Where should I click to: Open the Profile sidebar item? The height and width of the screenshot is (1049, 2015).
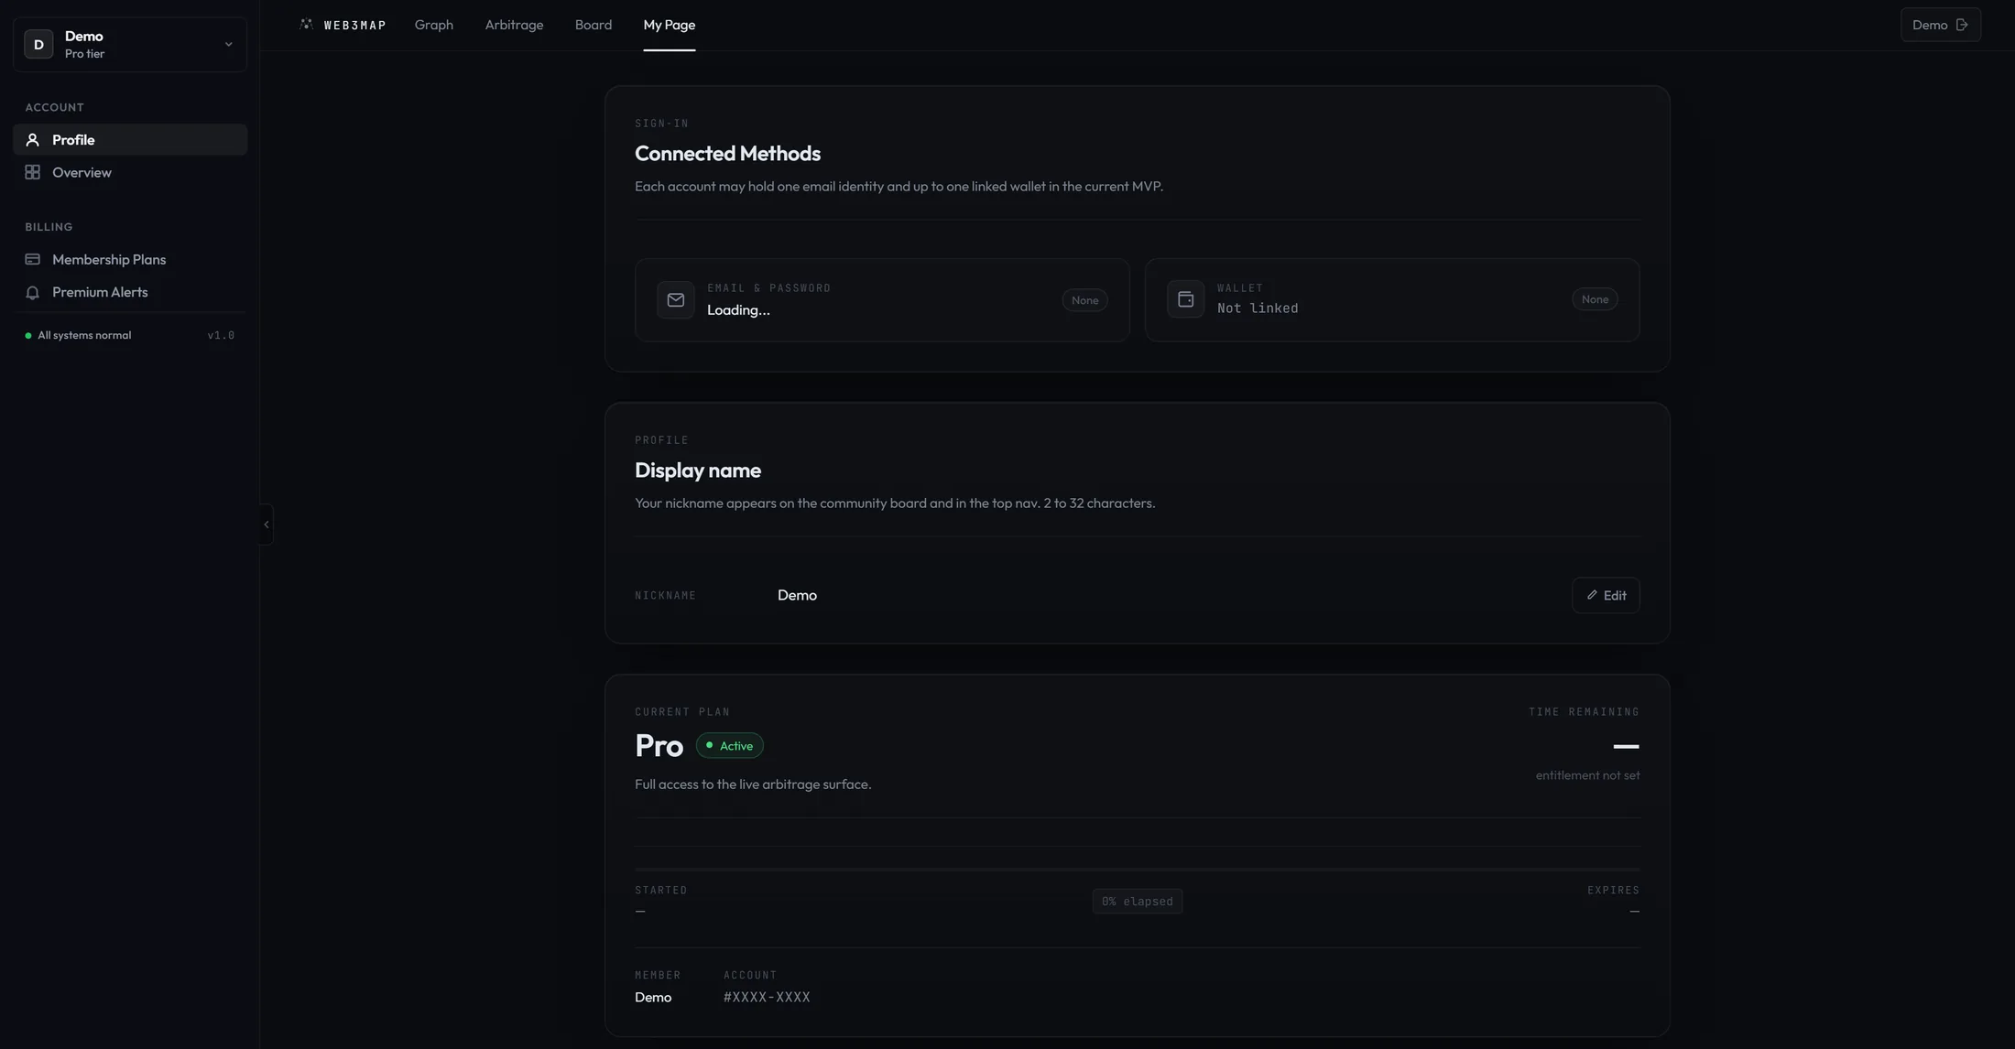130,139
